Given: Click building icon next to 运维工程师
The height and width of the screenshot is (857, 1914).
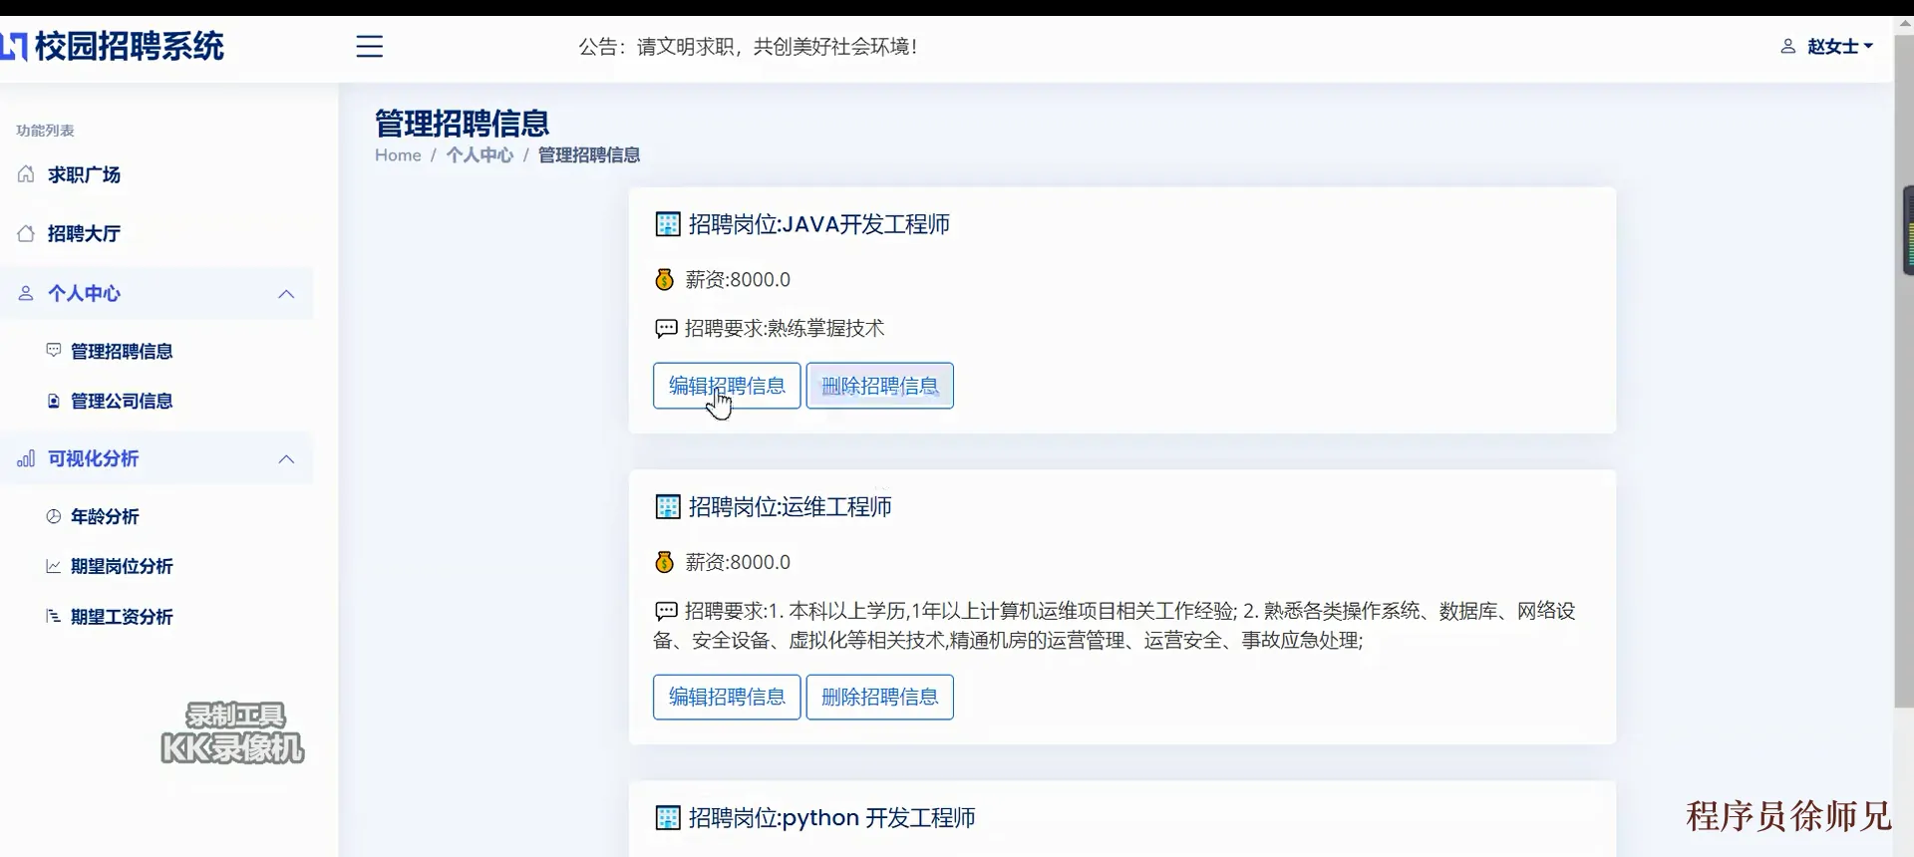Looking at the screenshot, I should point(668,507).
